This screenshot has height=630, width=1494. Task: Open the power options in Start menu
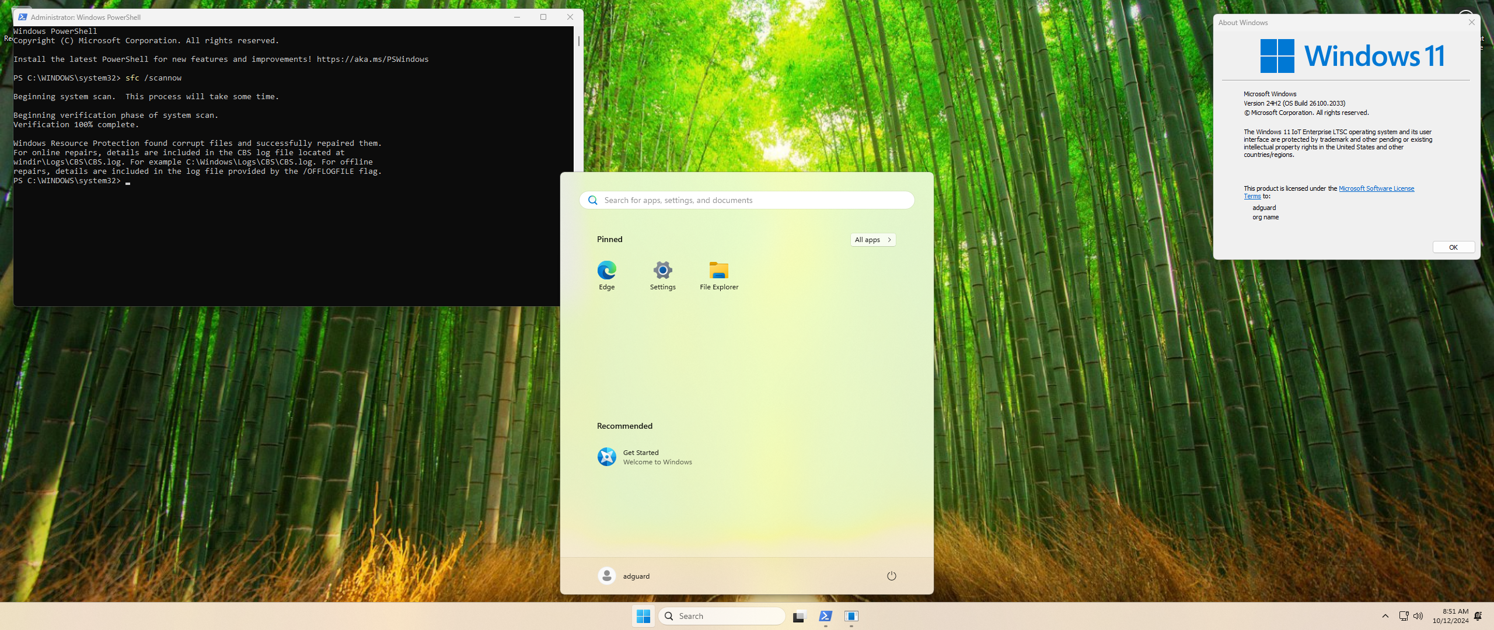[891, 576]
